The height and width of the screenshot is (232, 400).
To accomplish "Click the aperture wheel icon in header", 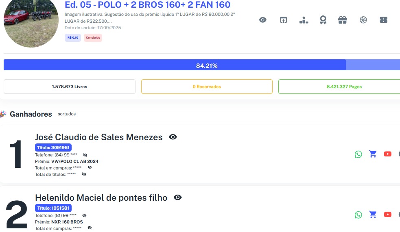I will (x=363, y=20).
